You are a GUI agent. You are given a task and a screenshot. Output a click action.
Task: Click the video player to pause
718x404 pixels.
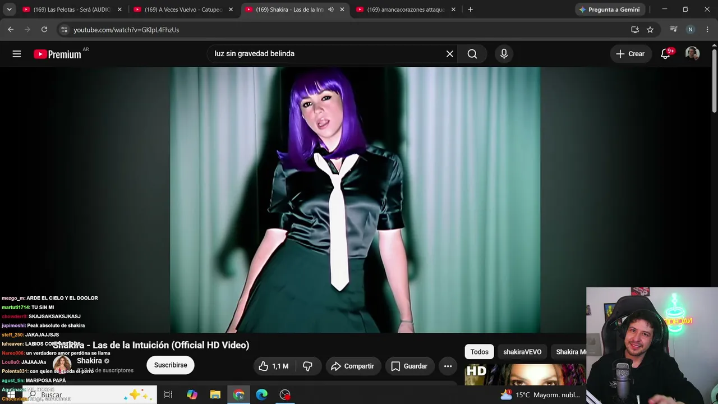pyautogui.click(x=356, y=200)
